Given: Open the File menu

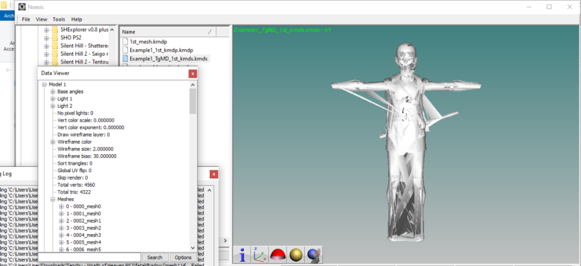Looking at the screenshot, I should pos(26,19).
